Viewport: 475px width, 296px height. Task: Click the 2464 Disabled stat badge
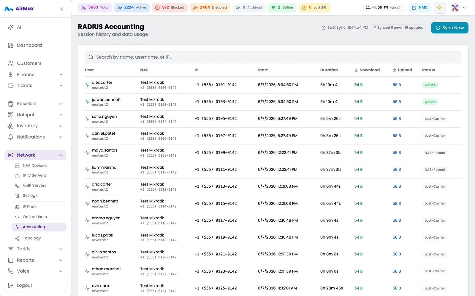coord(210,7)
